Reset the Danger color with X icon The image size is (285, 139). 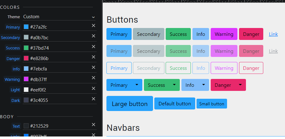[x=94, y=57]
